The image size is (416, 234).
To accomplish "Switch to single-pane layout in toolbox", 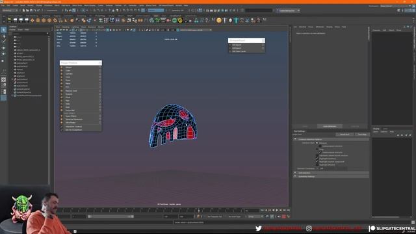I will pos(3,79).
